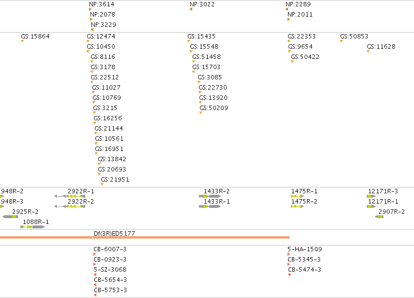
Task: Select the 12171R-3 gene model glyph
Action: 371,196
